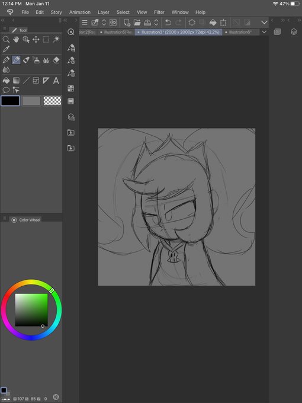
Task: Select the Fill bucket tool
Action: pyautogui.click(x=6, y=81)
